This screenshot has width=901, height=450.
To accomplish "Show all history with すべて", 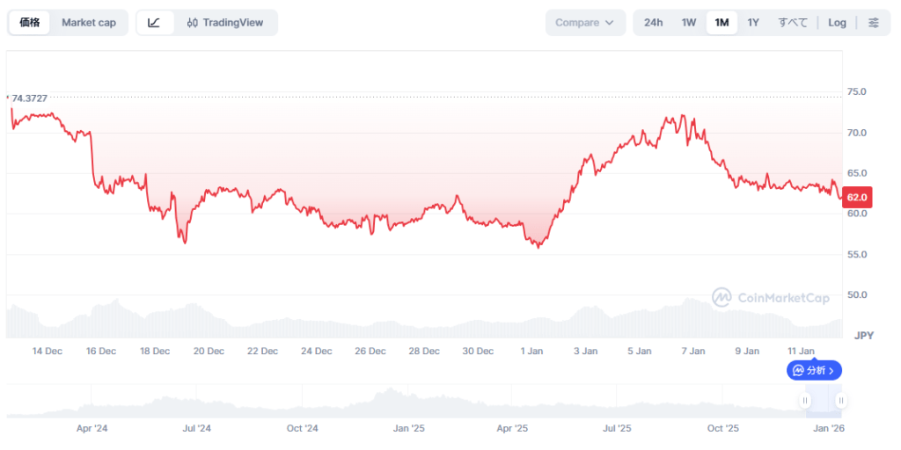I will point(793,23).
